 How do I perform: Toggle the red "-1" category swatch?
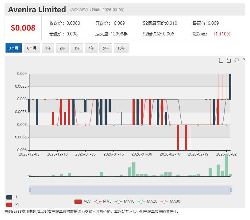pos(9,204)
